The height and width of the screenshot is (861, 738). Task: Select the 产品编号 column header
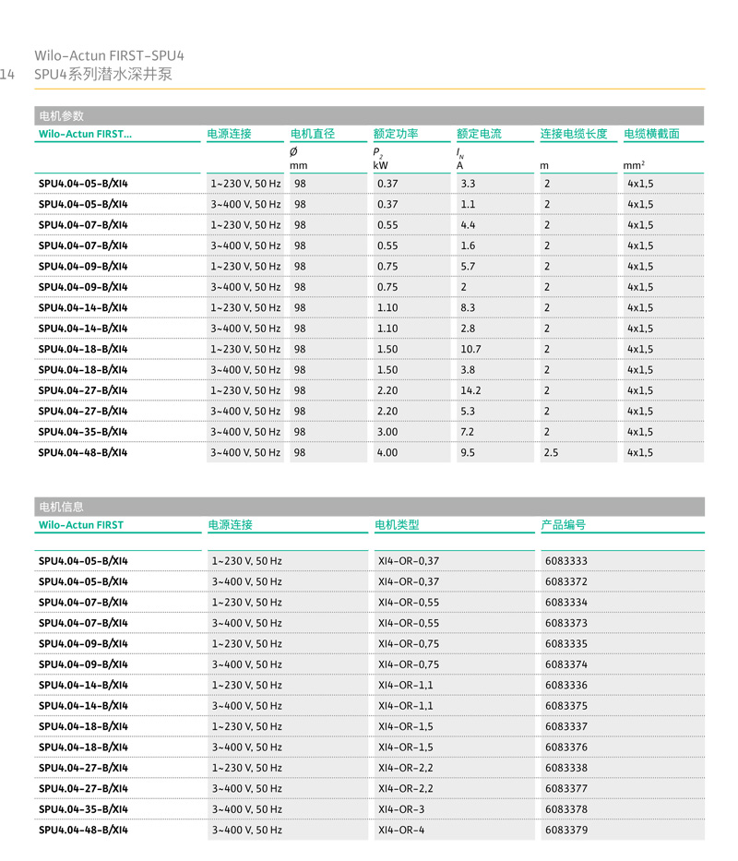click(563, 525)
